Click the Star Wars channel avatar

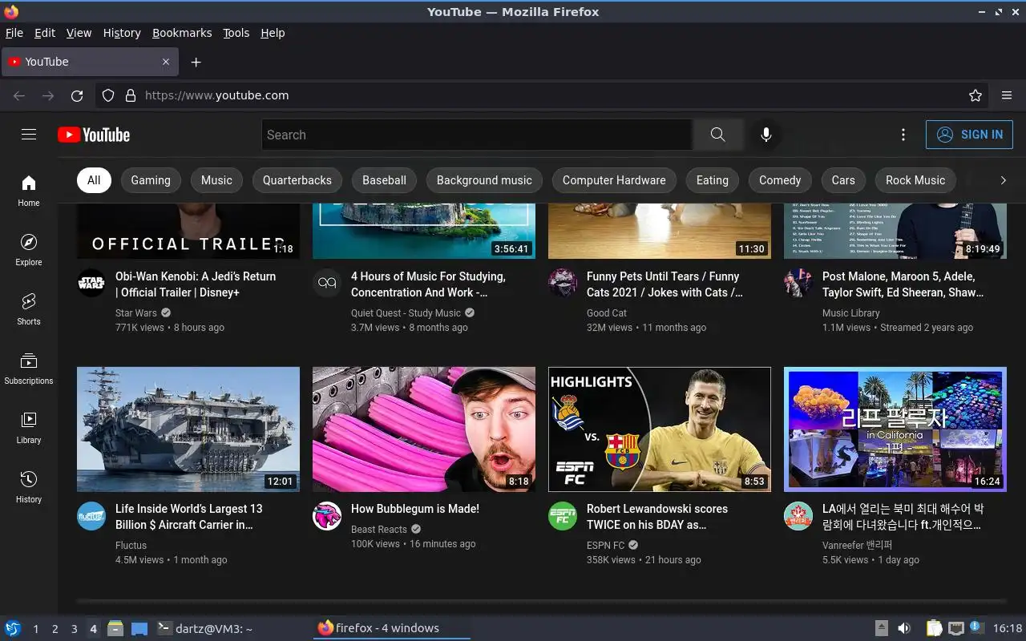91,283
